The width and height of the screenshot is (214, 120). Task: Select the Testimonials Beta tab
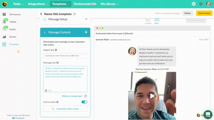pos(85,4)
